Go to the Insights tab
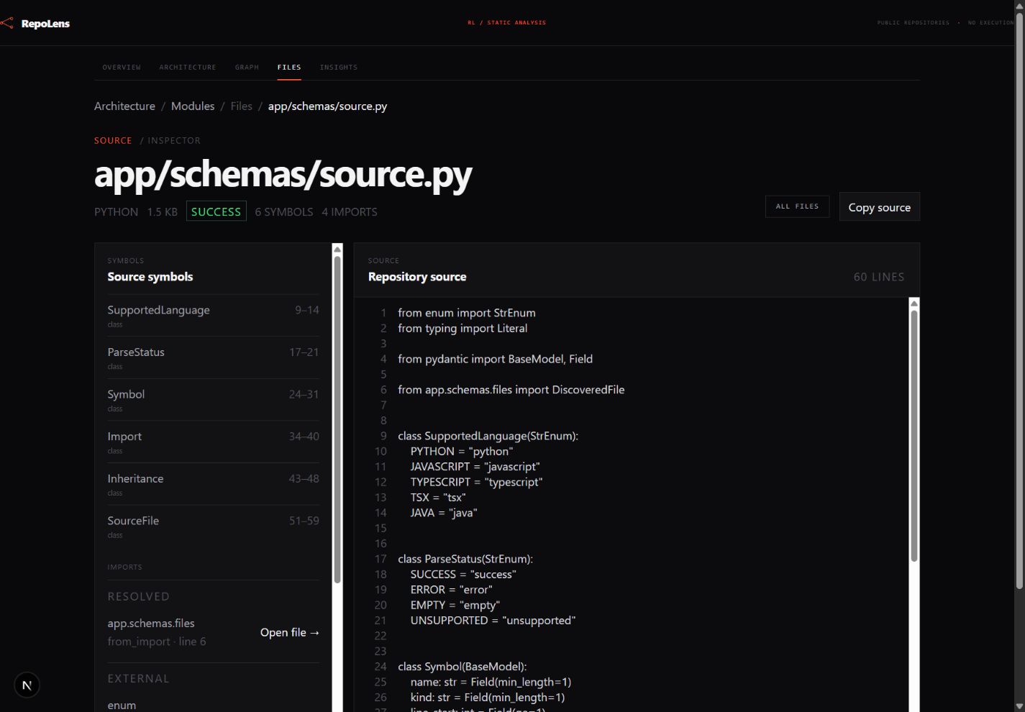 (339, 67)
